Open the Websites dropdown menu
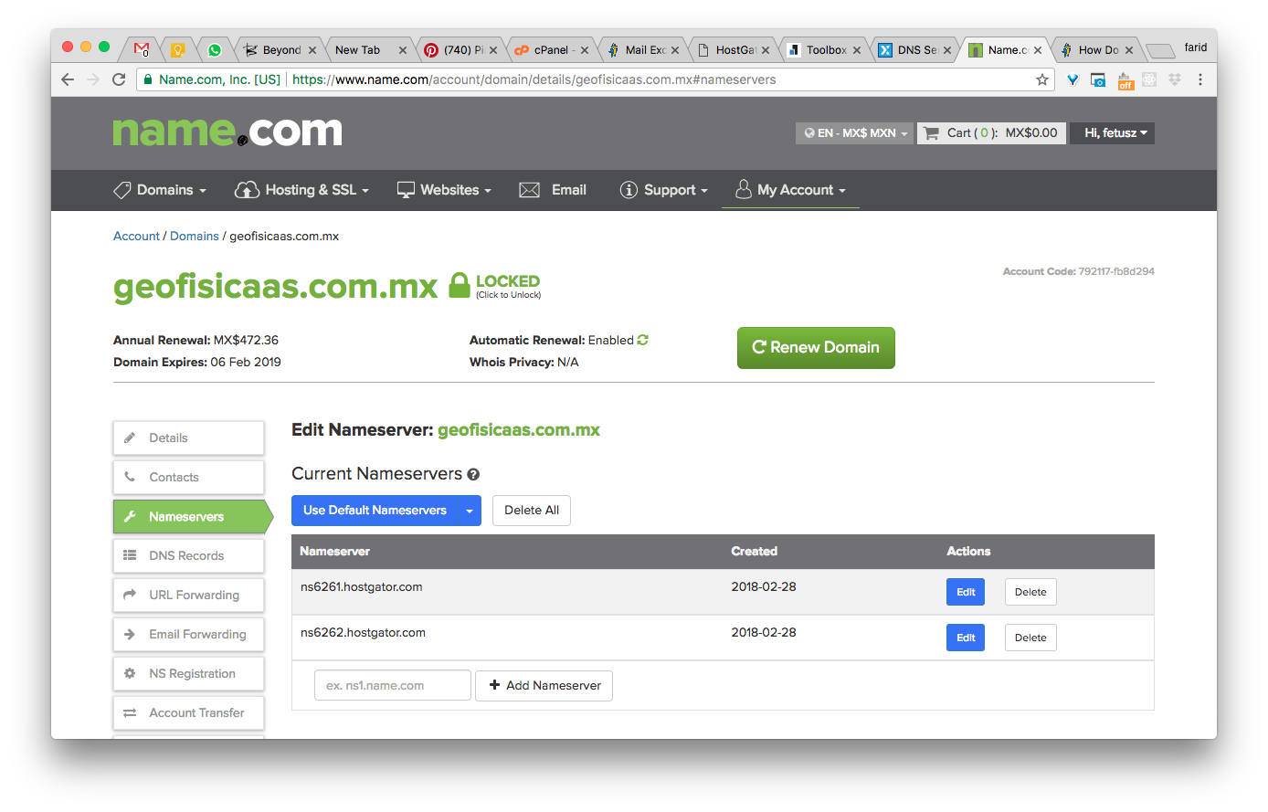The width and height of the screenshot is (1268, 812). [x=444, y=190]
